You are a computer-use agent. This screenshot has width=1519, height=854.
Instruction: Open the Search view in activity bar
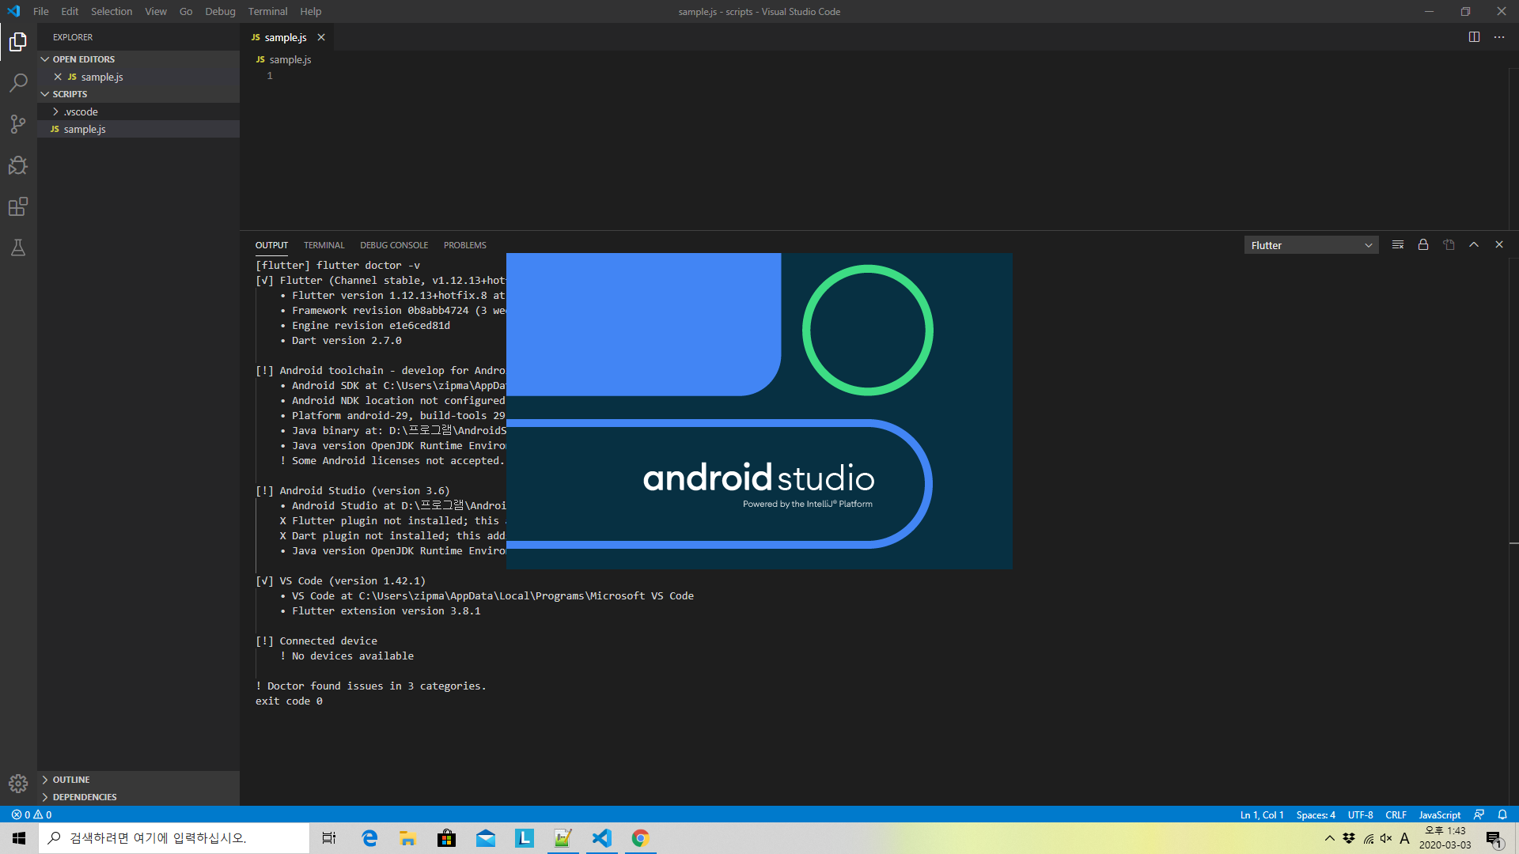[18, 82]
